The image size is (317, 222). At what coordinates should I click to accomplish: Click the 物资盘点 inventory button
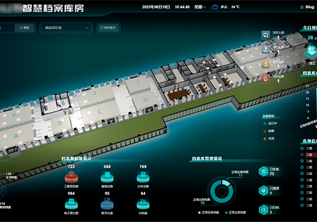108,28
